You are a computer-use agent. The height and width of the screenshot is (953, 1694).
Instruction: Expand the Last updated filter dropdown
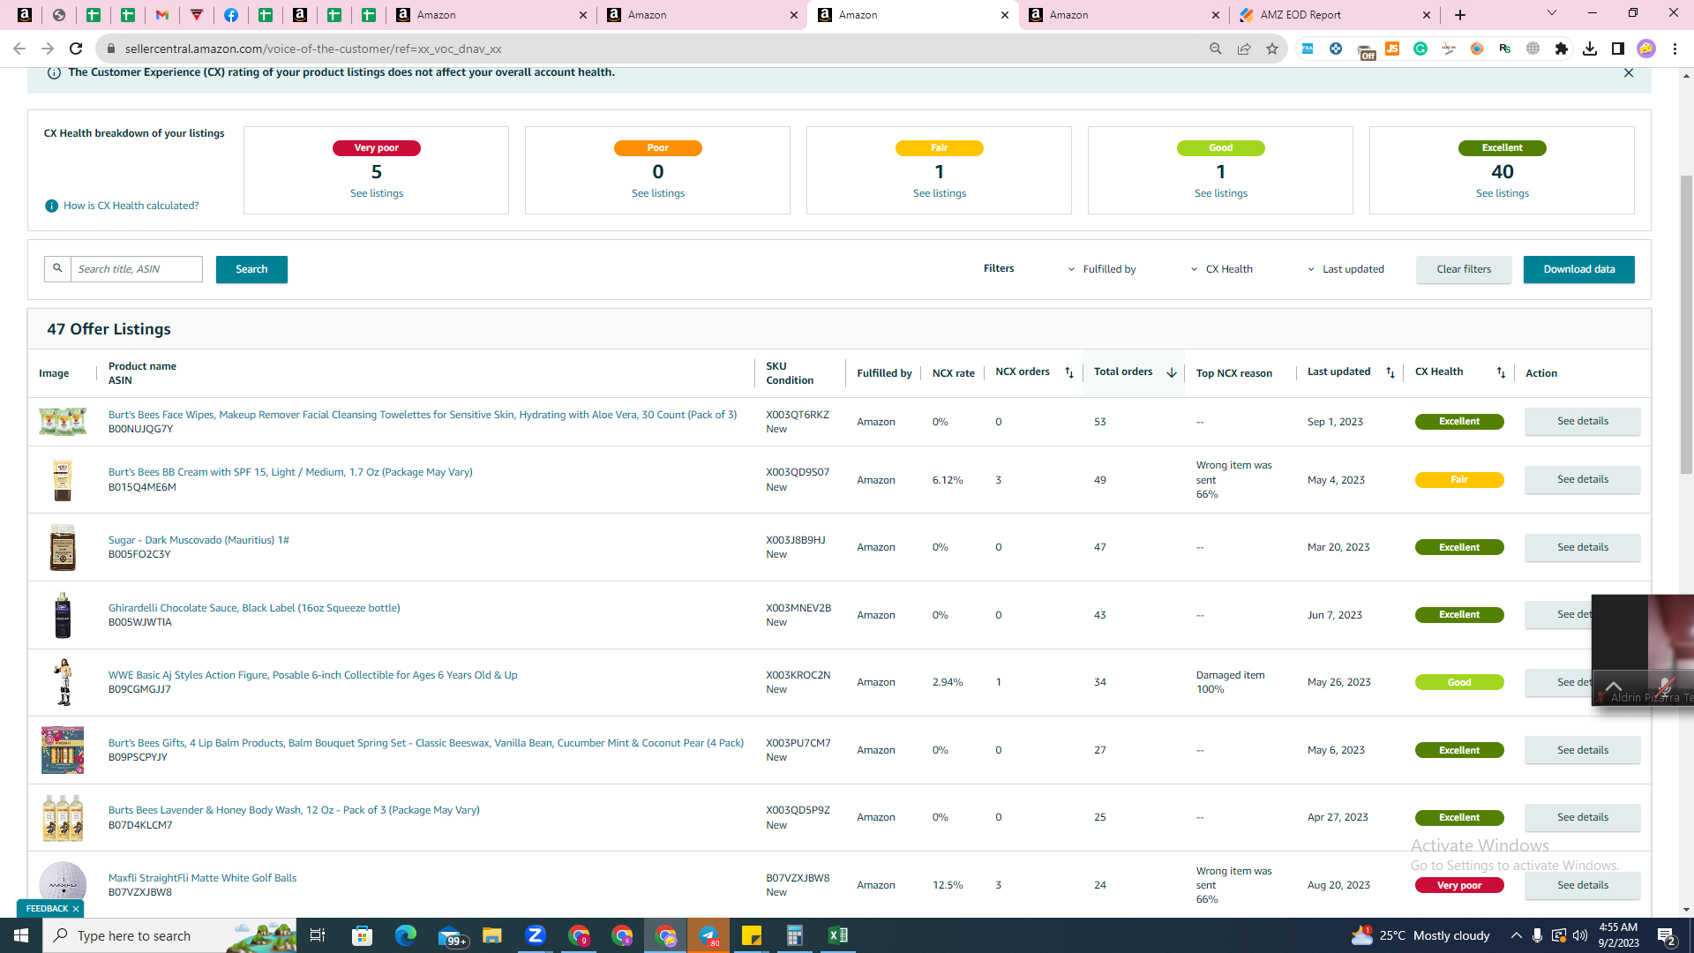click(x=1345, y=269)
